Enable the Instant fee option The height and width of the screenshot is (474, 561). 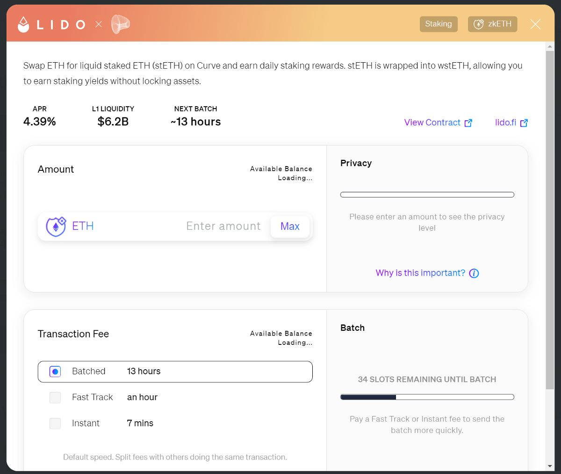[55, 423]
